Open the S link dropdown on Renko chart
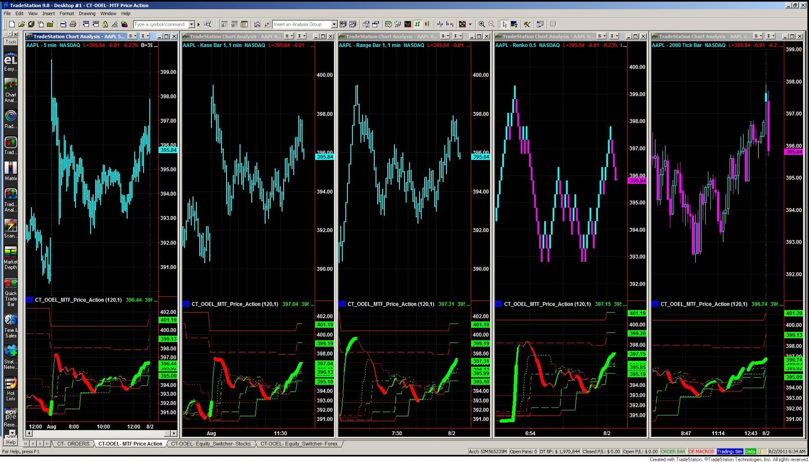Image resolution: width=809 pixels, height=462 pixels. coord(601,36)
